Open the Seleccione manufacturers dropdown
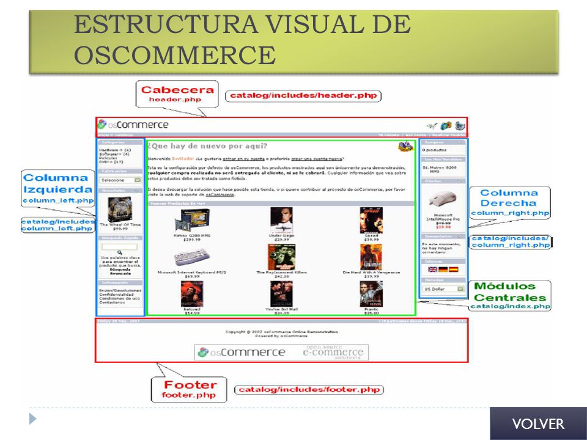This screenshot has height=440, width=587. point(120,180)
